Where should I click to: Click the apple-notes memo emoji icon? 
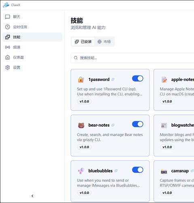pos(164,80)
